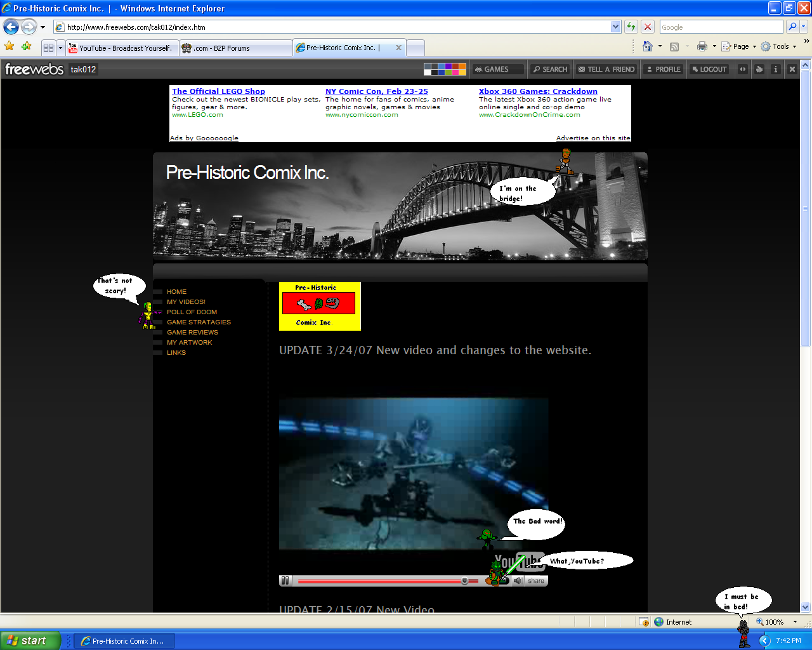Viewport: 812px width, 650px height.
Task: Open the Xbox 360 Games: Crackdown ad
Action: [538, 91]
